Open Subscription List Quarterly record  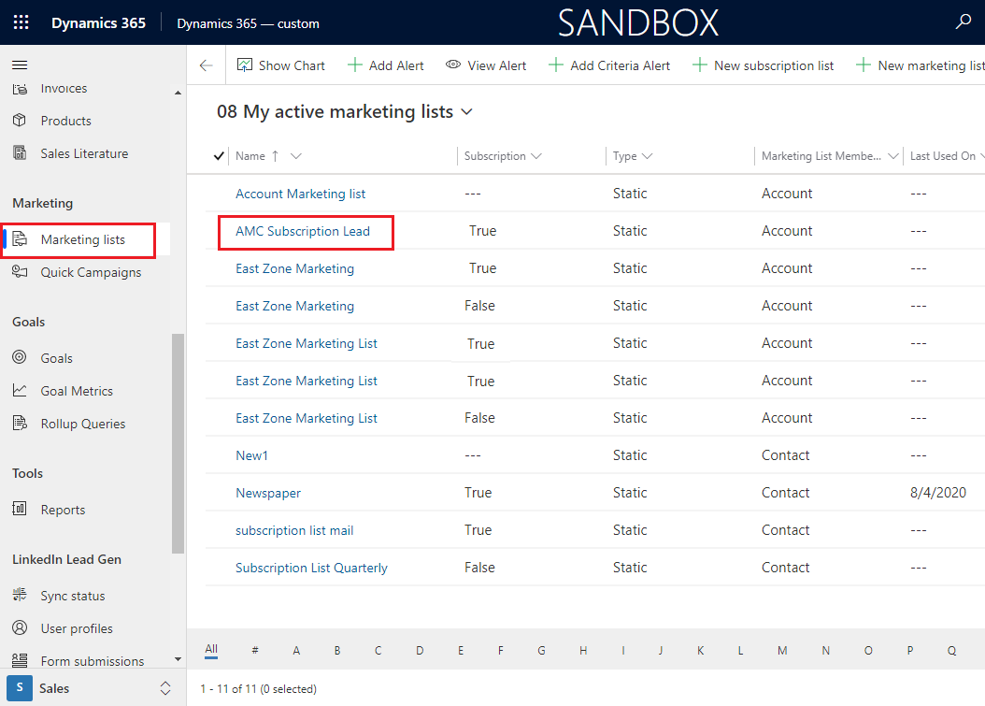coord(311,568)
